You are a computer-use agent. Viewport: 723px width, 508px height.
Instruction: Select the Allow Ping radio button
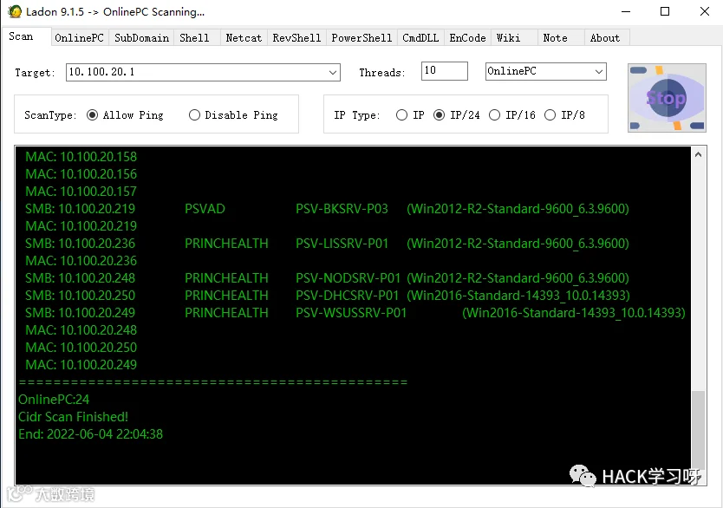(92, 114)
